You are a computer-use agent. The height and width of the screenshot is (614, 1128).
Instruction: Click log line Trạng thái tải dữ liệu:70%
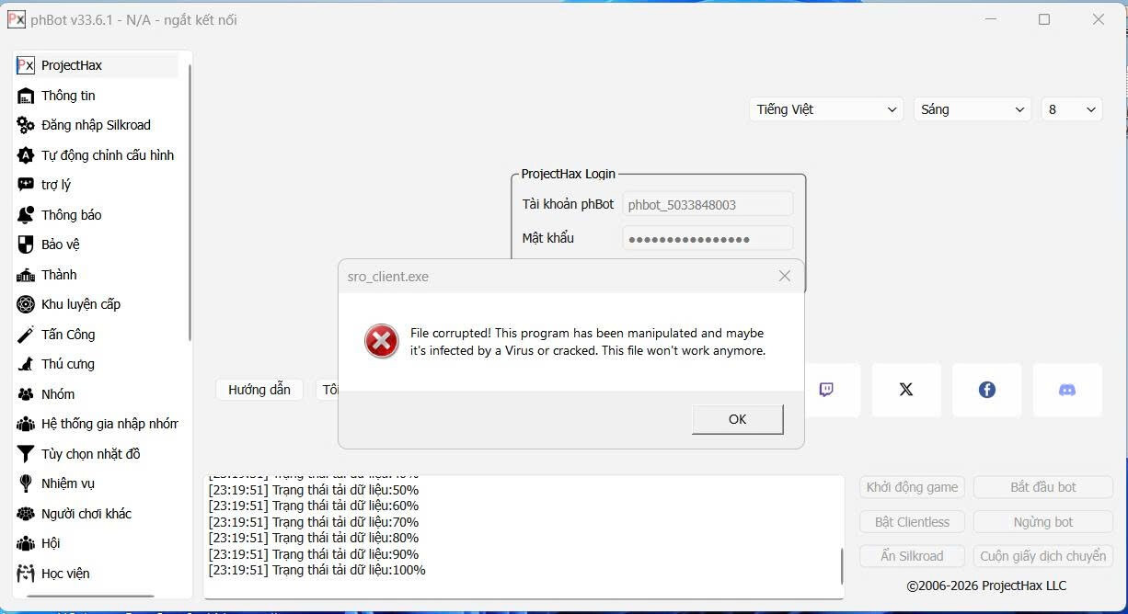click(x=313, y=522)
